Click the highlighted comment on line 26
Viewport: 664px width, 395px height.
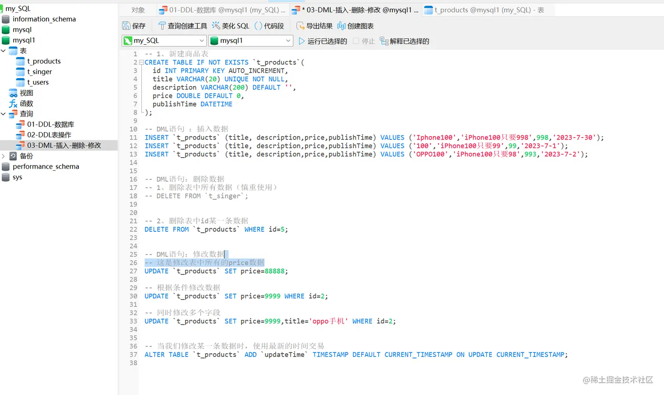tap(204, 262)
